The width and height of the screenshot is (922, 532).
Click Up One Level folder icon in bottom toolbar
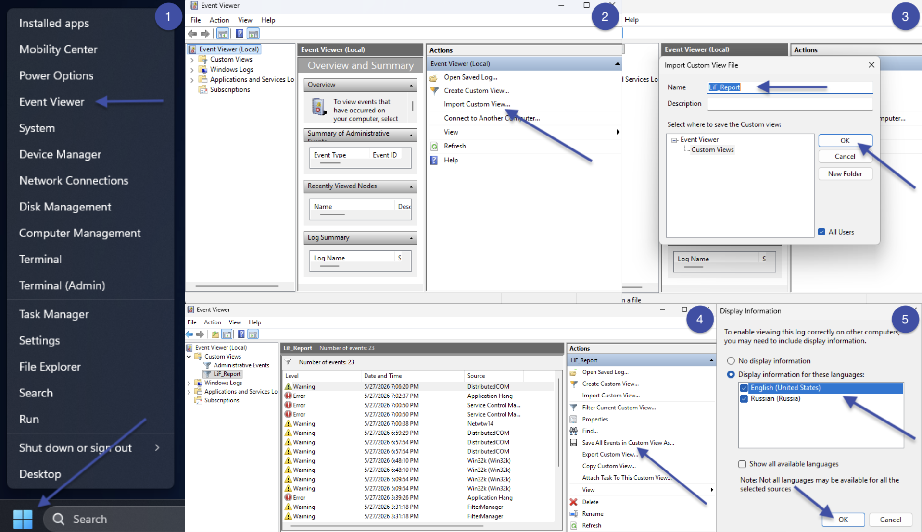coord(215,334)
